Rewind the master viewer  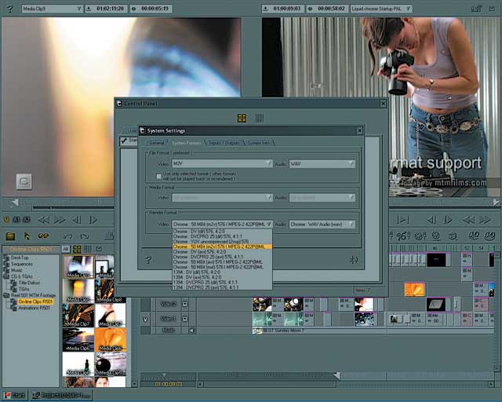[x=468, y=220]
